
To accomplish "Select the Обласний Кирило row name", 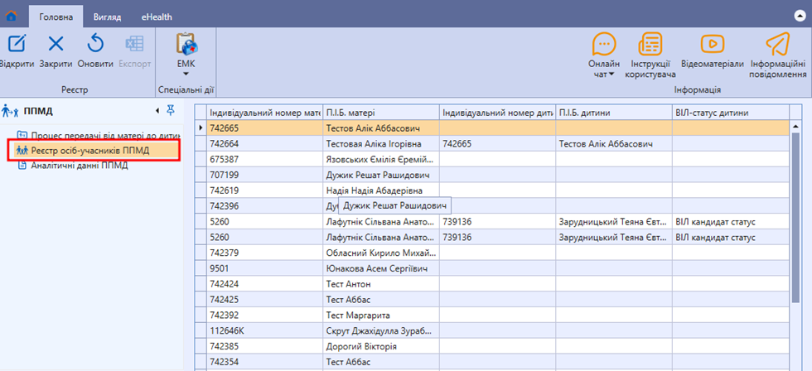I will 380,253.
